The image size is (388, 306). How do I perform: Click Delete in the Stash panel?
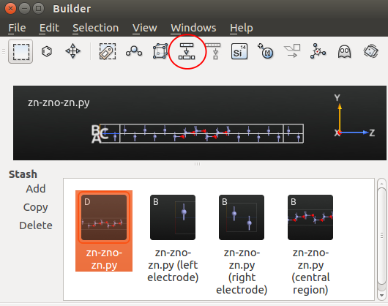[x=36, y=225]
